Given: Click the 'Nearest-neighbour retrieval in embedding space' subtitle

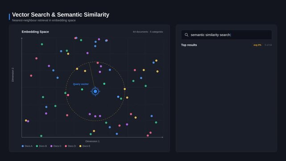Looking at the screenshot, I should (44, 20).
